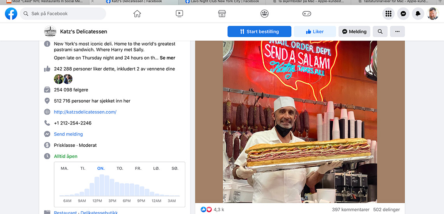Click the Facebook logo
Image resolution: width=444 pixels, height=214 pixels.
click(11, 14)
